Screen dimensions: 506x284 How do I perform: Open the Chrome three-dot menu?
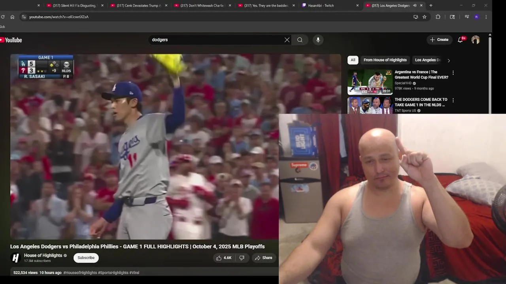pos(486,17)
